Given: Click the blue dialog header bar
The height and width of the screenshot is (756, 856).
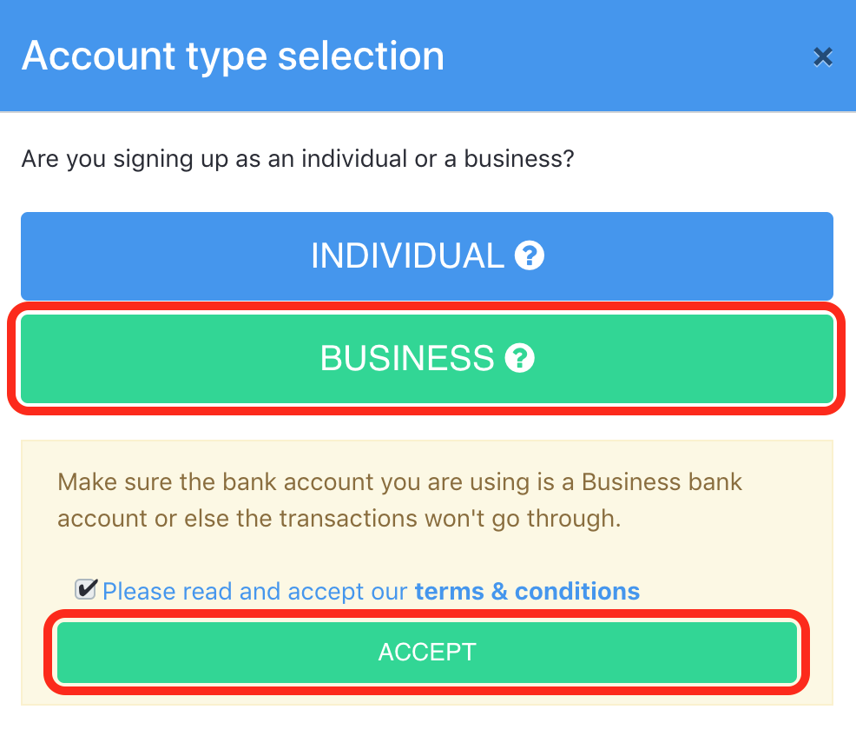Looking at the screenshot, I should point(428,56).
